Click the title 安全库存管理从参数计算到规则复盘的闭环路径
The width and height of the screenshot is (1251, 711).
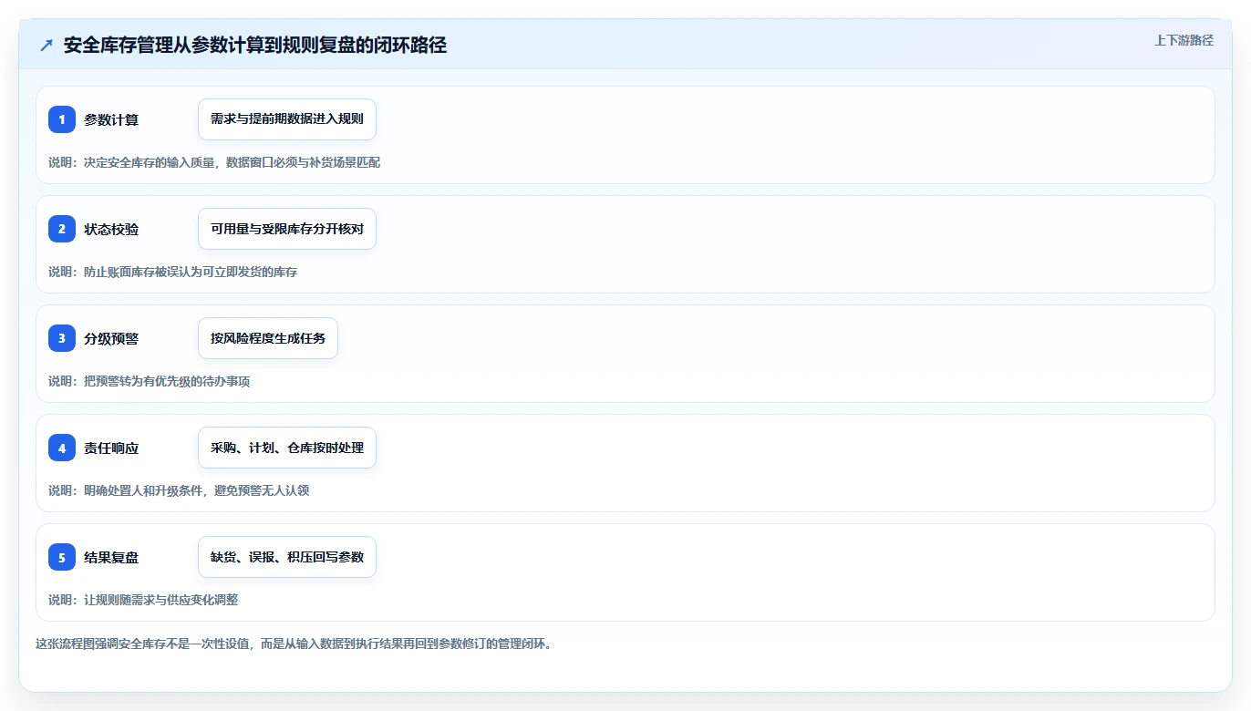coord(255,45)
